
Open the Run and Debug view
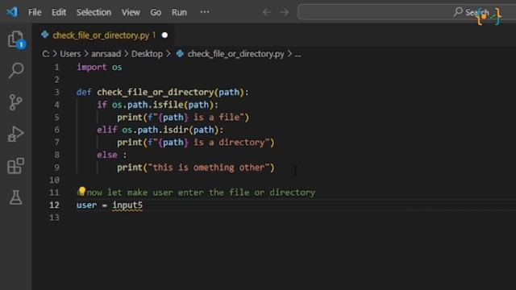(15, 135)
